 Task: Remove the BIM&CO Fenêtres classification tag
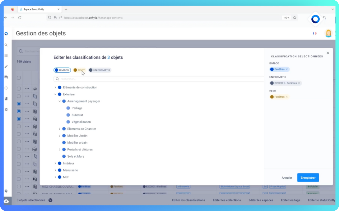(x=287, y=70)
